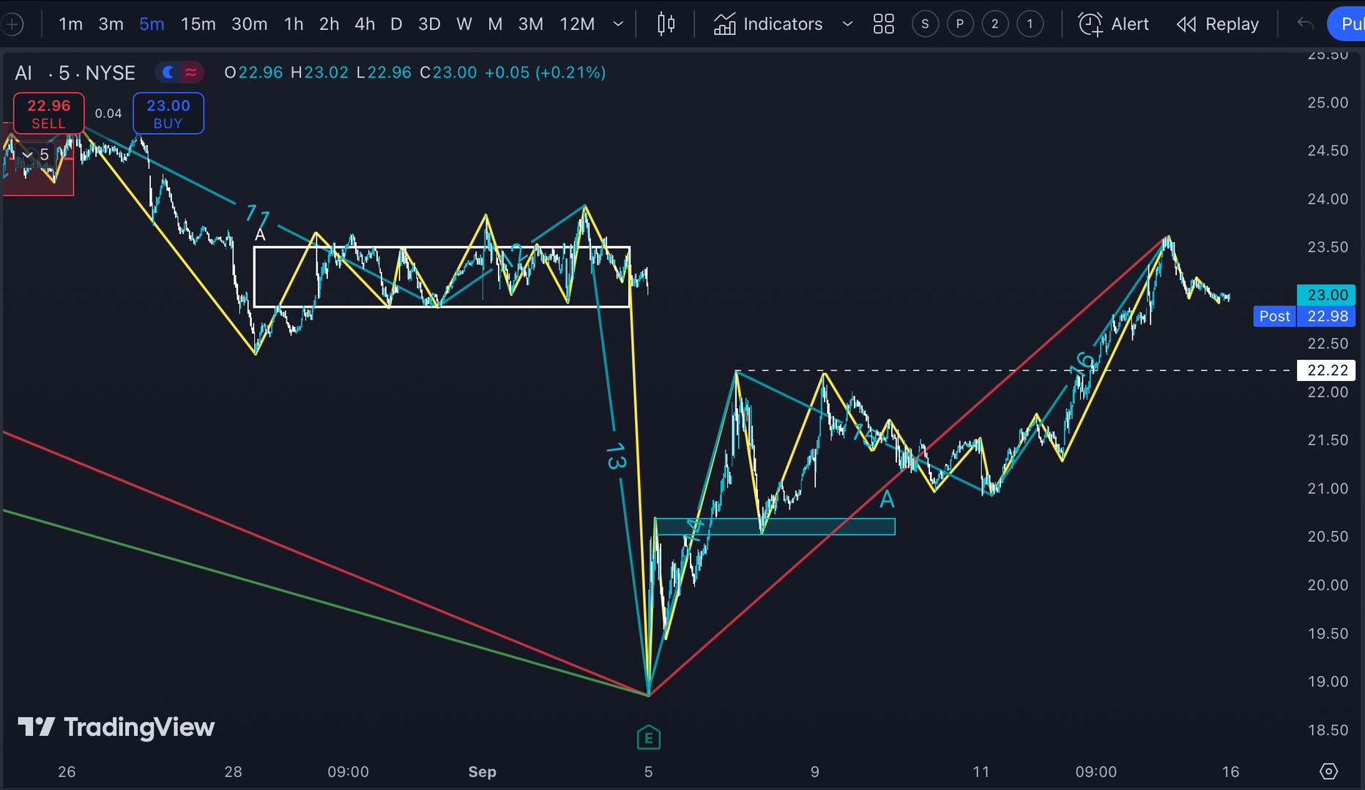Start bar Replay mode

tap(1218, 24)
